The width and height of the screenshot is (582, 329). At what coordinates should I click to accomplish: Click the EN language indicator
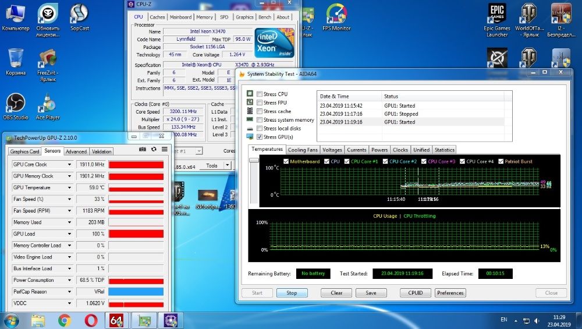tap(503, 319)
